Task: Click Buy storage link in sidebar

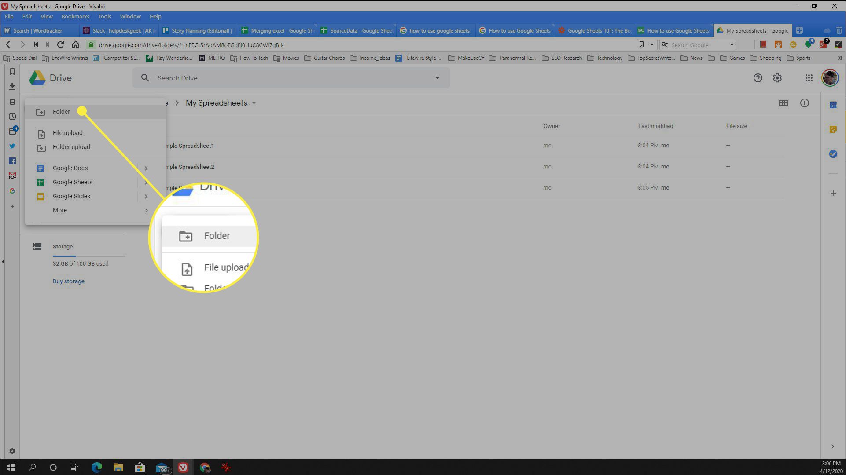Action: (x=69, y=281)
